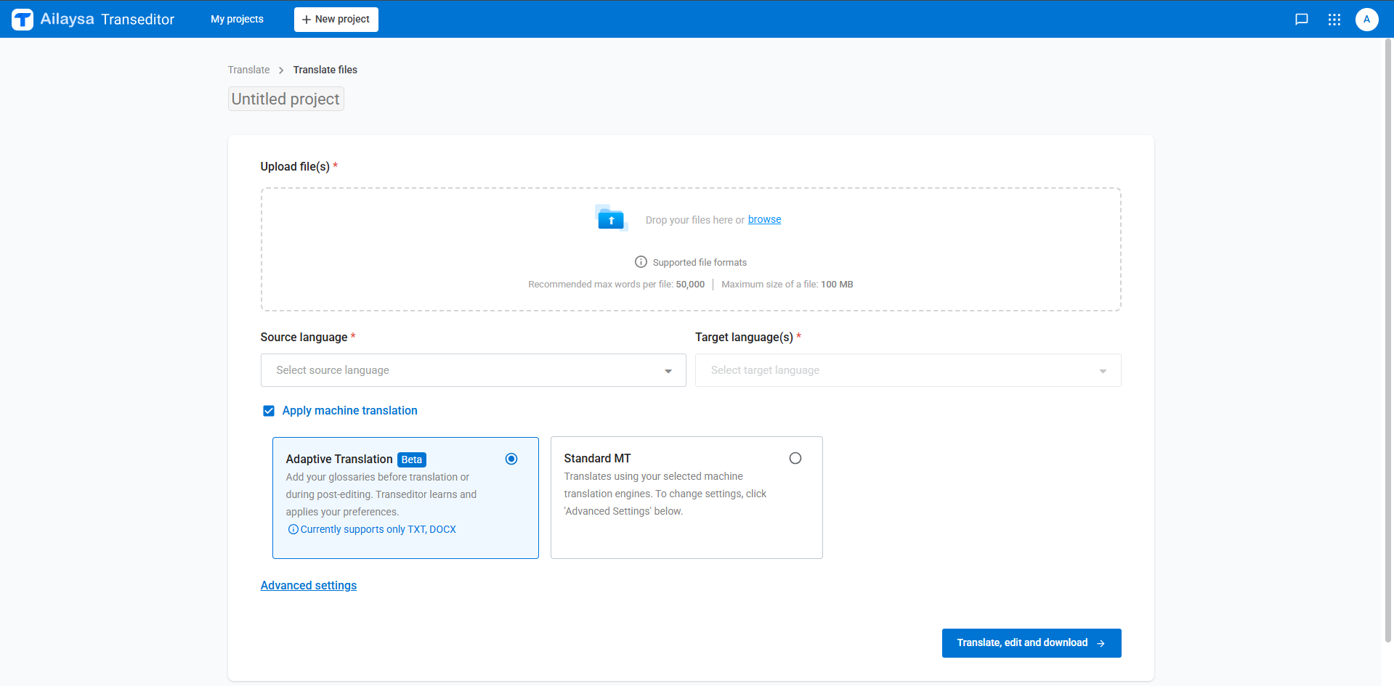Click Apply machine translation label
This screenshot has width=1394, height=686.
(350, 411)
